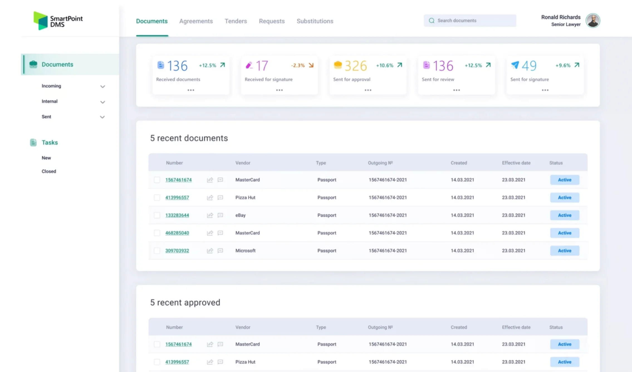This screenshot has width=632, height=372.
Task: Tick checkbox for document 1567461674 in recent documents
Action: coord(157,180)
